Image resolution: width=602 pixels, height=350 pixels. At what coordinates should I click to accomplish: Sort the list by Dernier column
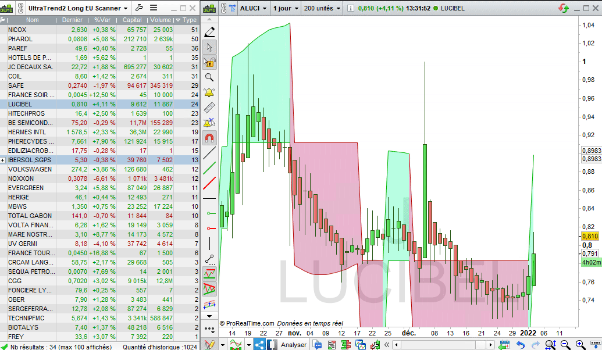click(x=72, y=20)
